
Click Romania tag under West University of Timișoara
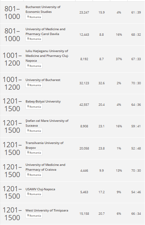(x=34, y=216)
